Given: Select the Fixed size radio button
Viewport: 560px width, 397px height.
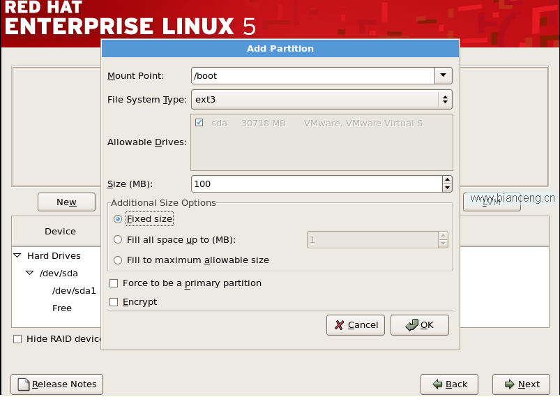Looking at the screenshot, I should 118,218.
